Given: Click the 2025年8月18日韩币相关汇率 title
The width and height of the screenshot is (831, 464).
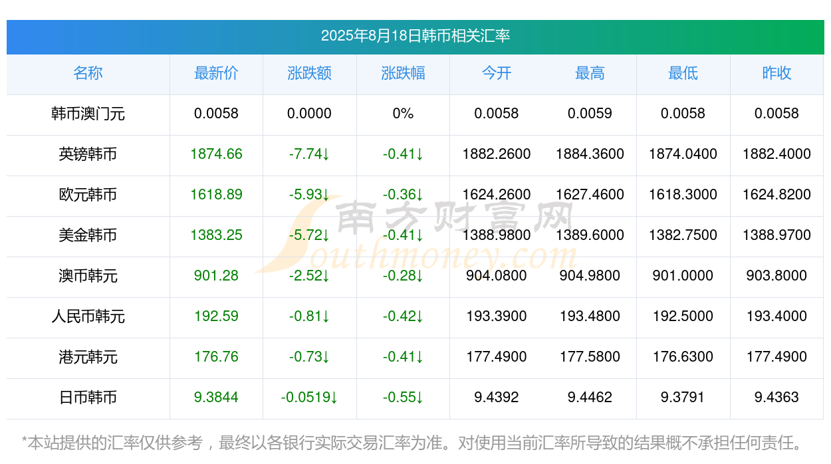Looking at the screenshot, I should click(x=415, y=36).
